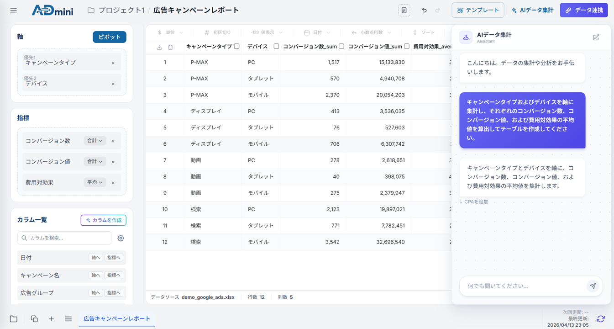
Task: Undo the last action
Action: pyautogui.click(x=424, y=10)
